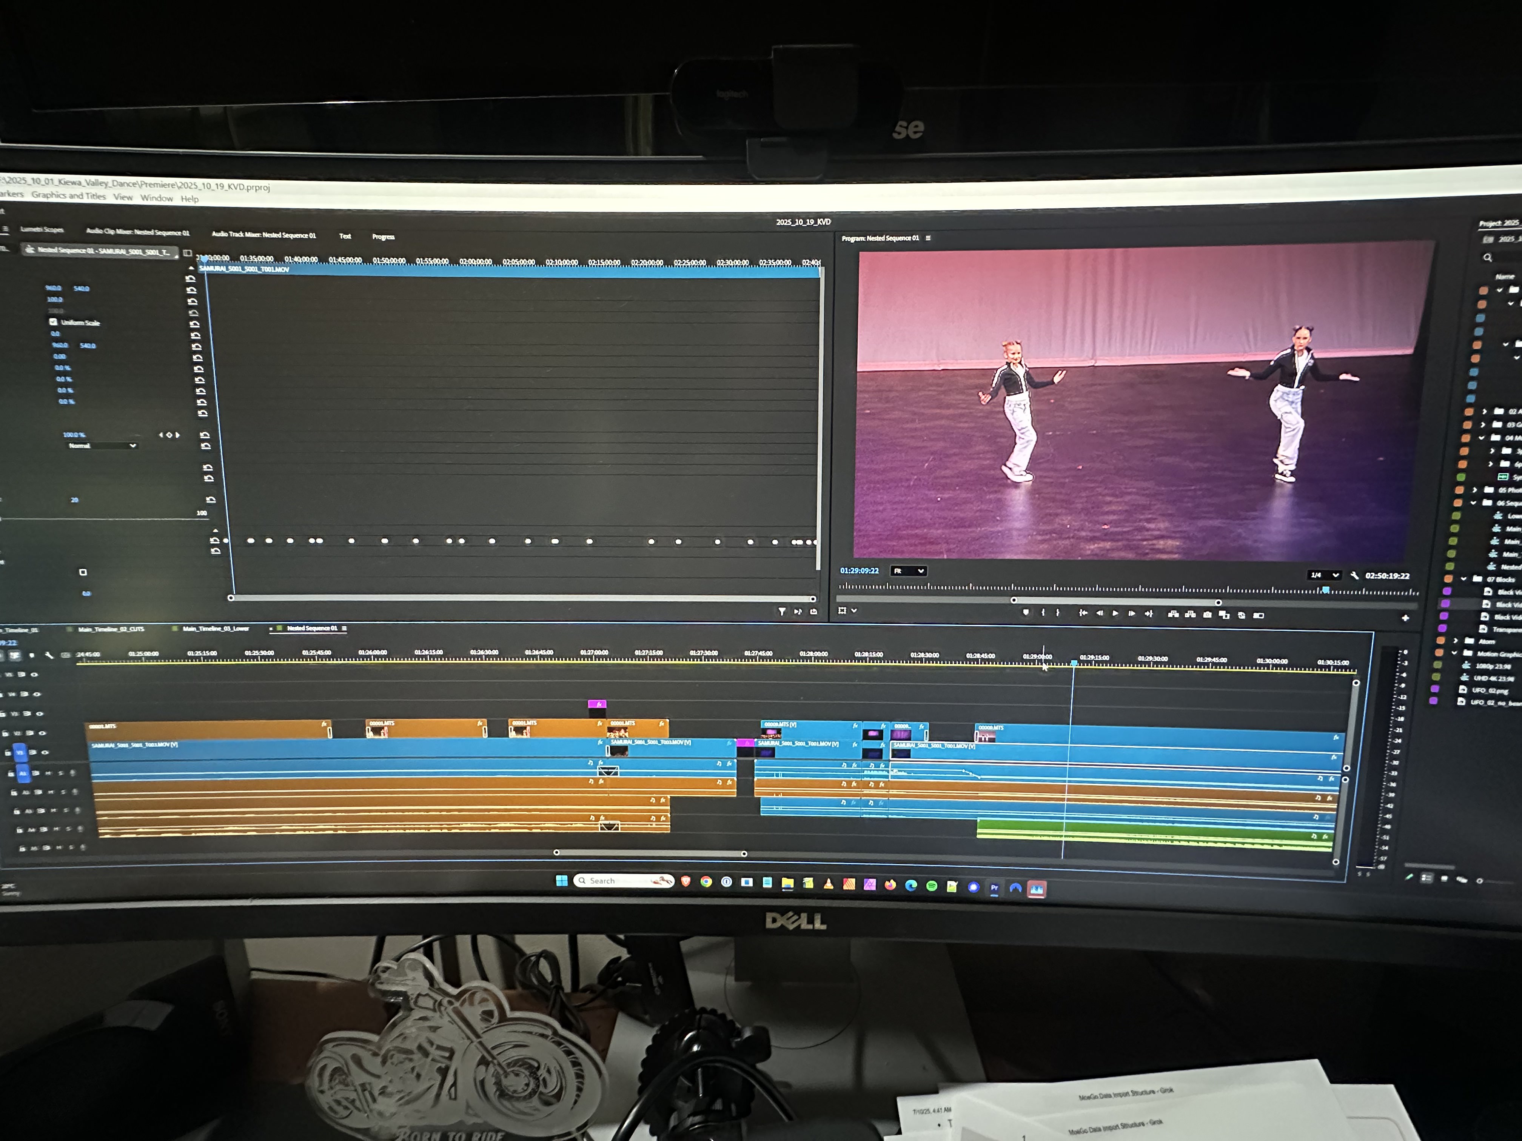The height and width of the screenshot is (1141, 1522).
Task: Click the Export Frame camera icon
Action: tap(1207, 615)
